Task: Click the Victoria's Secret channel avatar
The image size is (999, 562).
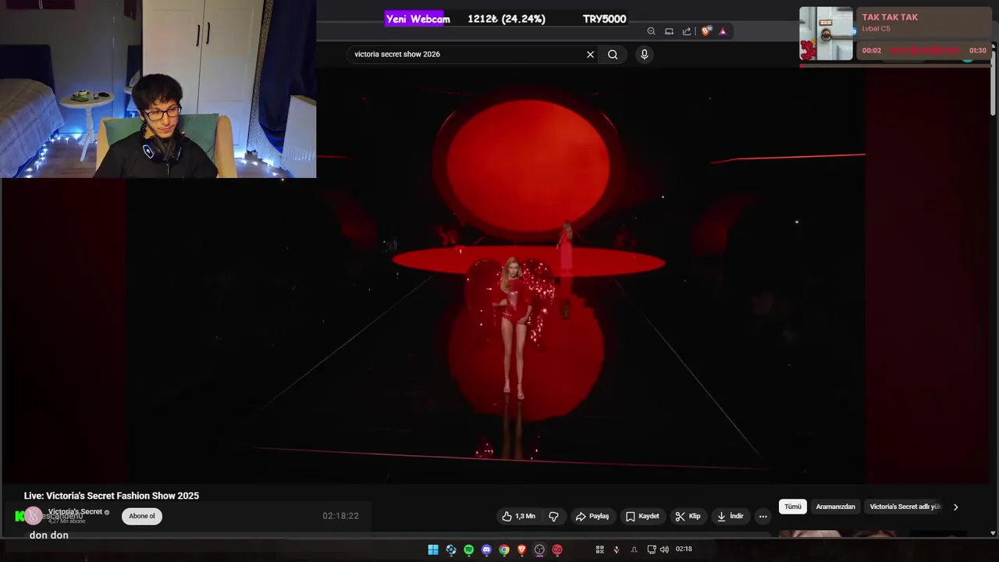Action: [x=33, y=515]
